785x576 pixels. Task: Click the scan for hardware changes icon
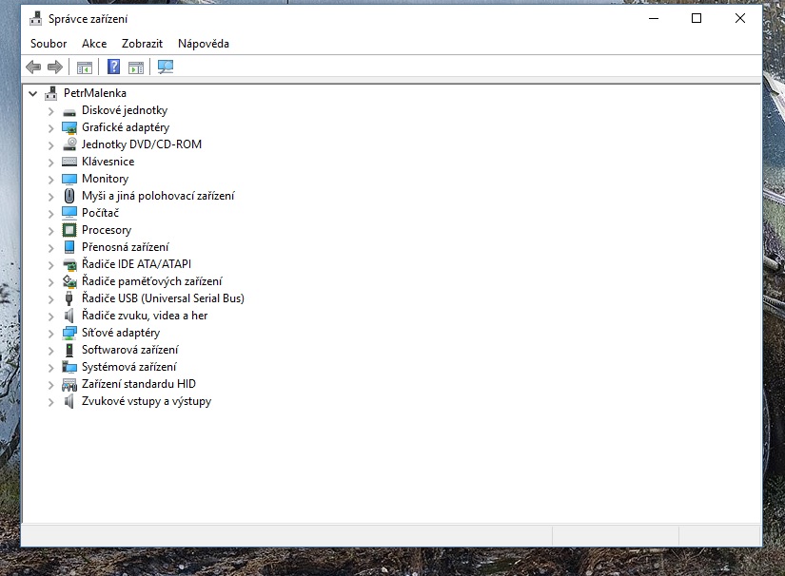166,67
